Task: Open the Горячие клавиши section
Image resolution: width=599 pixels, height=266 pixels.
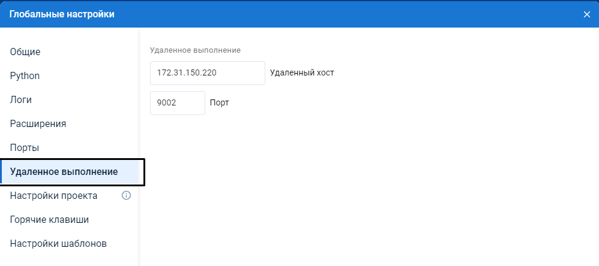Action: [x=50, y=220]
